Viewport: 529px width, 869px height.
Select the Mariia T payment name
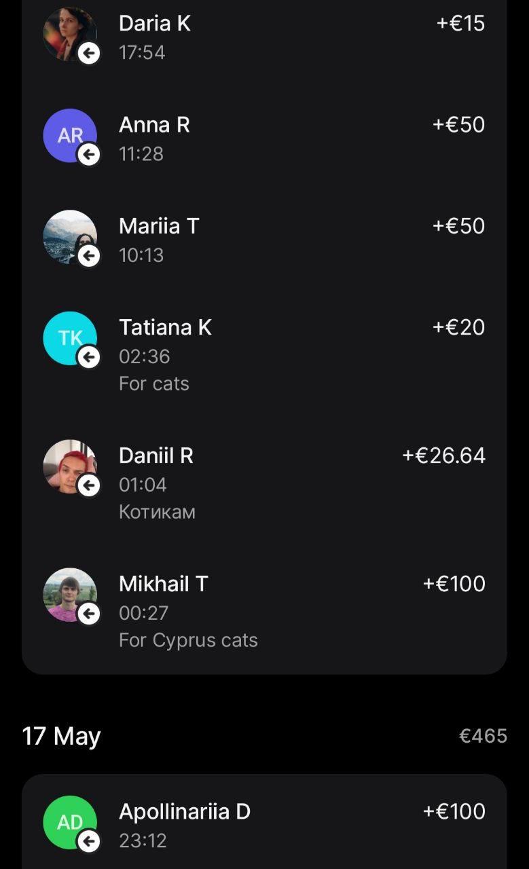pos(159,226)
